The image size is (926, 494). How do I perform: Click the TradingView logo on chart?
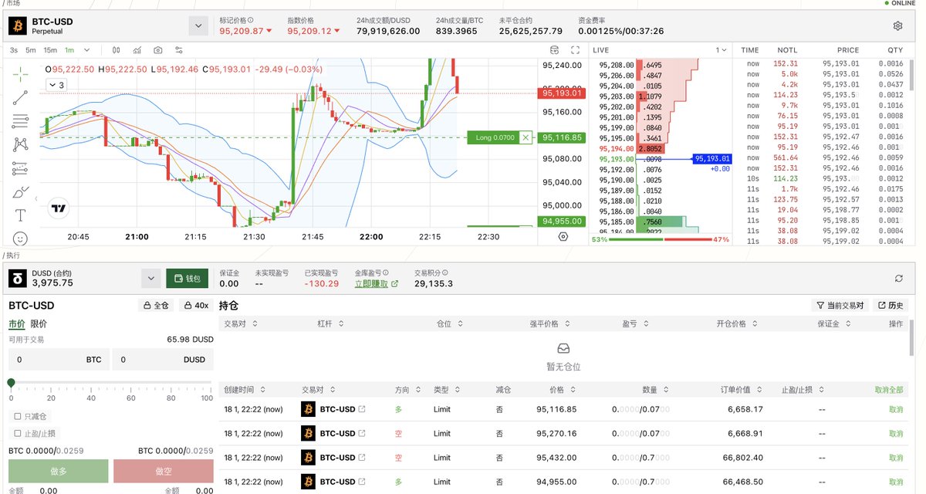pyautogui.click(x=58, y=208)
